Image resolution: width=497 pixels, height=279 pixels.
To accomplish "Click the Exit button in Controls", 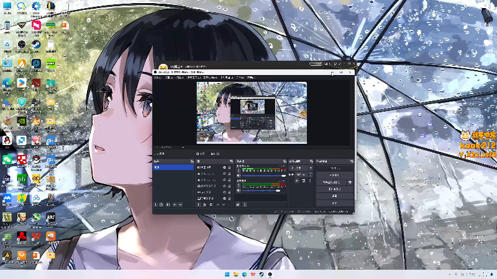I will tap(334, 203).
